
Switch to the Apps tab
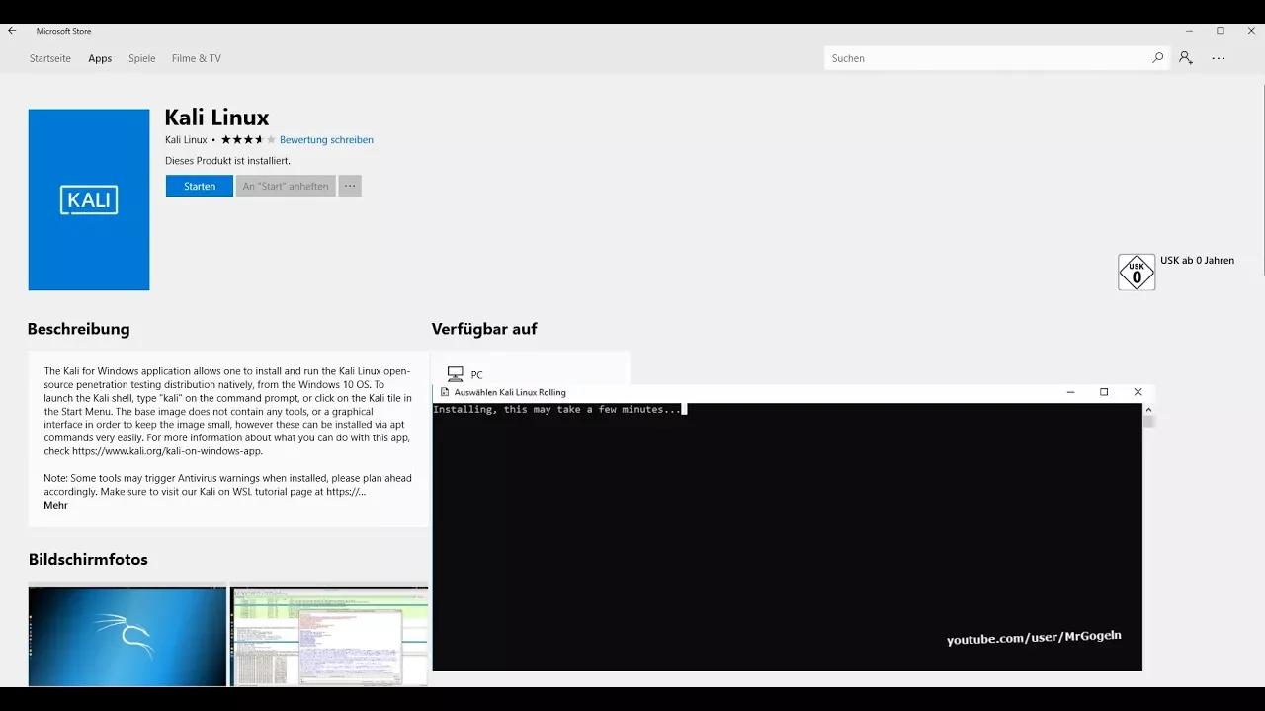pyautogui.click(x=100, y=58)
